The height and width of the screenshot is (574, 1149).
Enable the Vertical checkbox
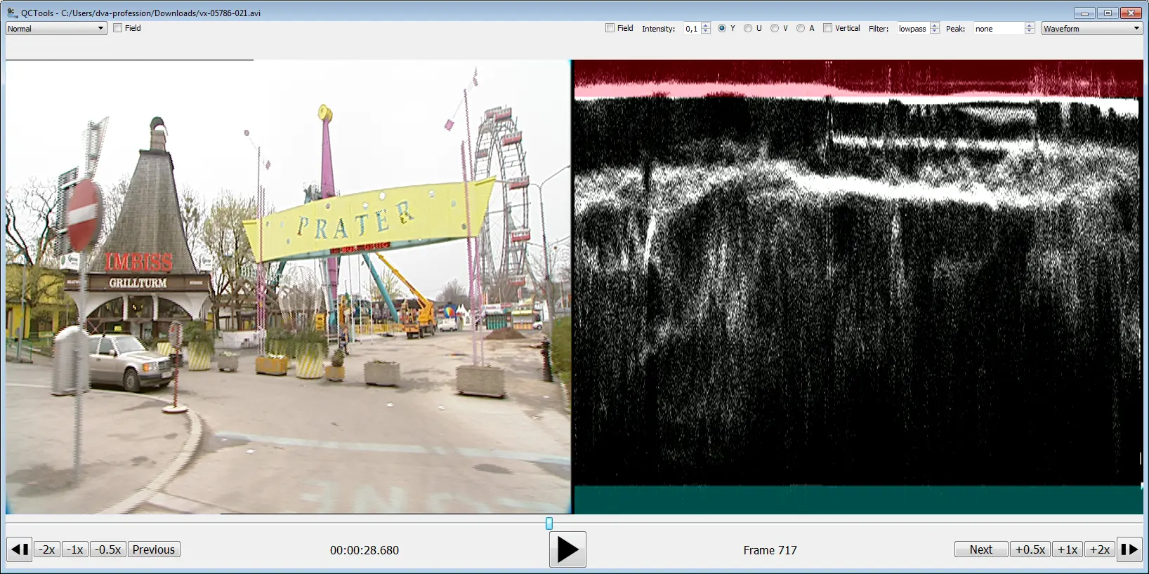(x=827, y=28)
